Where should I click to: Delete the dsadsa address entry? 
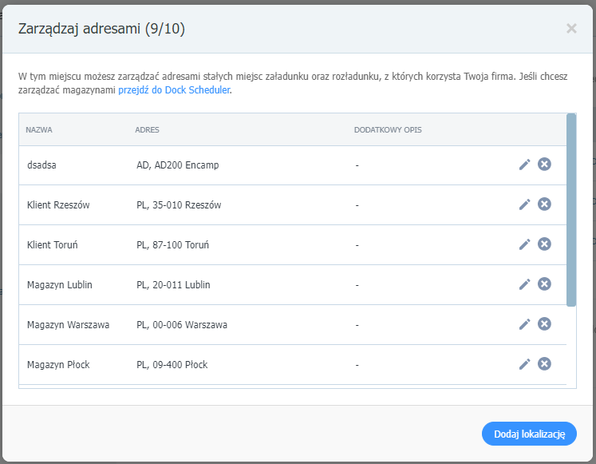(x=544, y=164)
